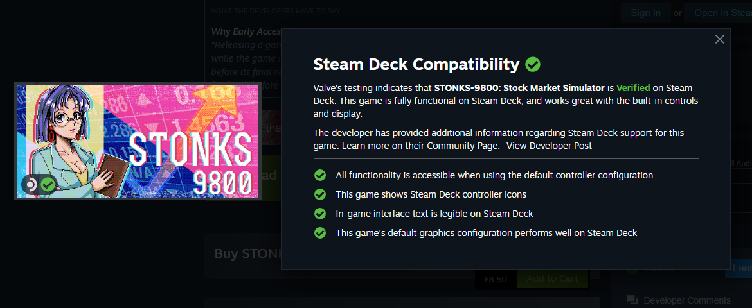Click the green verified badge on STONKS banner
The image size is (752, 308).
point(48,184)
